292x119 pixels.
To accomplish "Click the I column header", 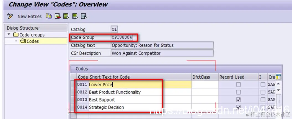I will (263, 77).
